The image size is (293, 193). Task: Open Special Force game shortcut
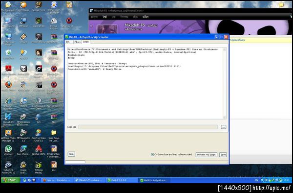click(39, 5)
